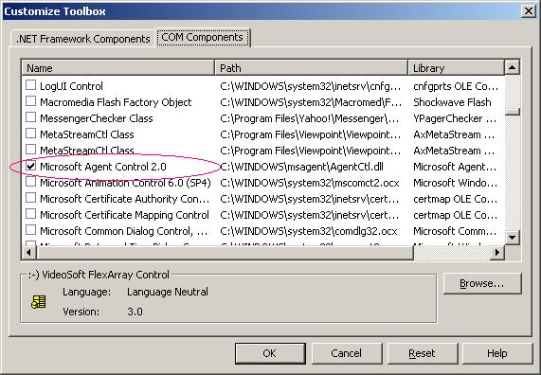Image resolution: width=541 pixels, height=375 pixels.
Task: Sort list by Path column header
Action: (311, 67)
